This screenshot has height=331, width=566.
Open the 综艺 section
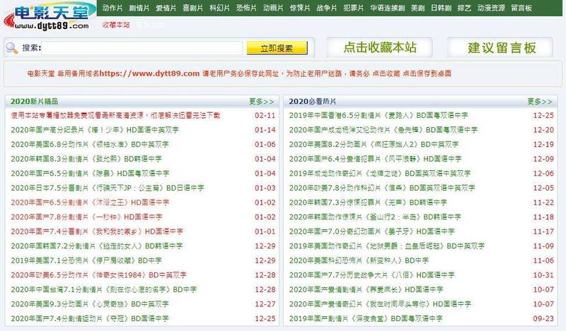click(x=464, y=8)
